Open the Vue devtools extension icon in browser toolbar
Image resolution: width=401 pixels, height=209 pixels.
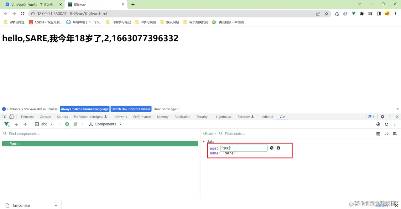tap(354, 14)
